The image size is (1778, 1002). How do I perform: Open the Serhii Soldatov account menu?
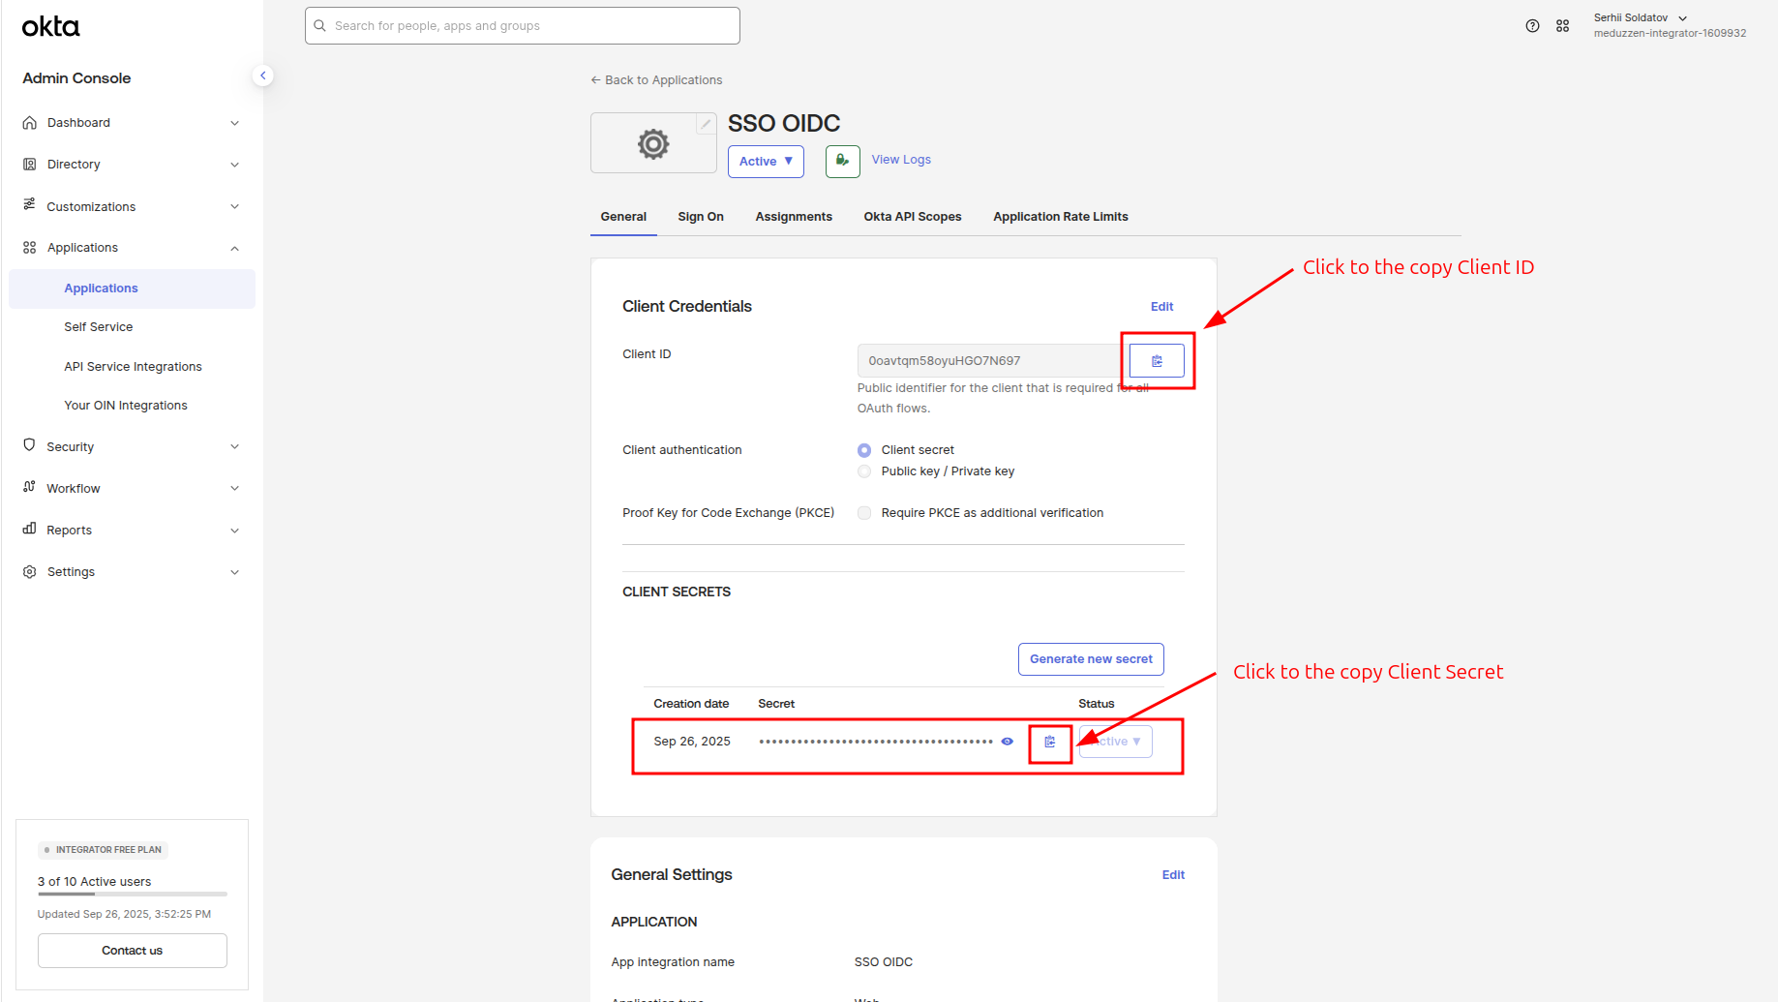[1670, 25]
